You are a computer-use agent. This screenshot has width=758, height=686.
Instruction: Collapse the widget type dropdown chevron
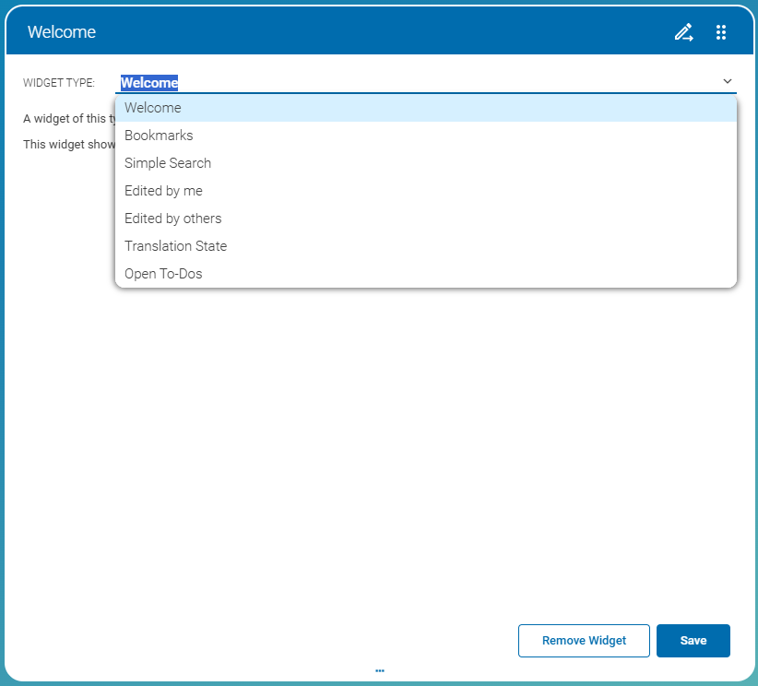click(728, 81)
